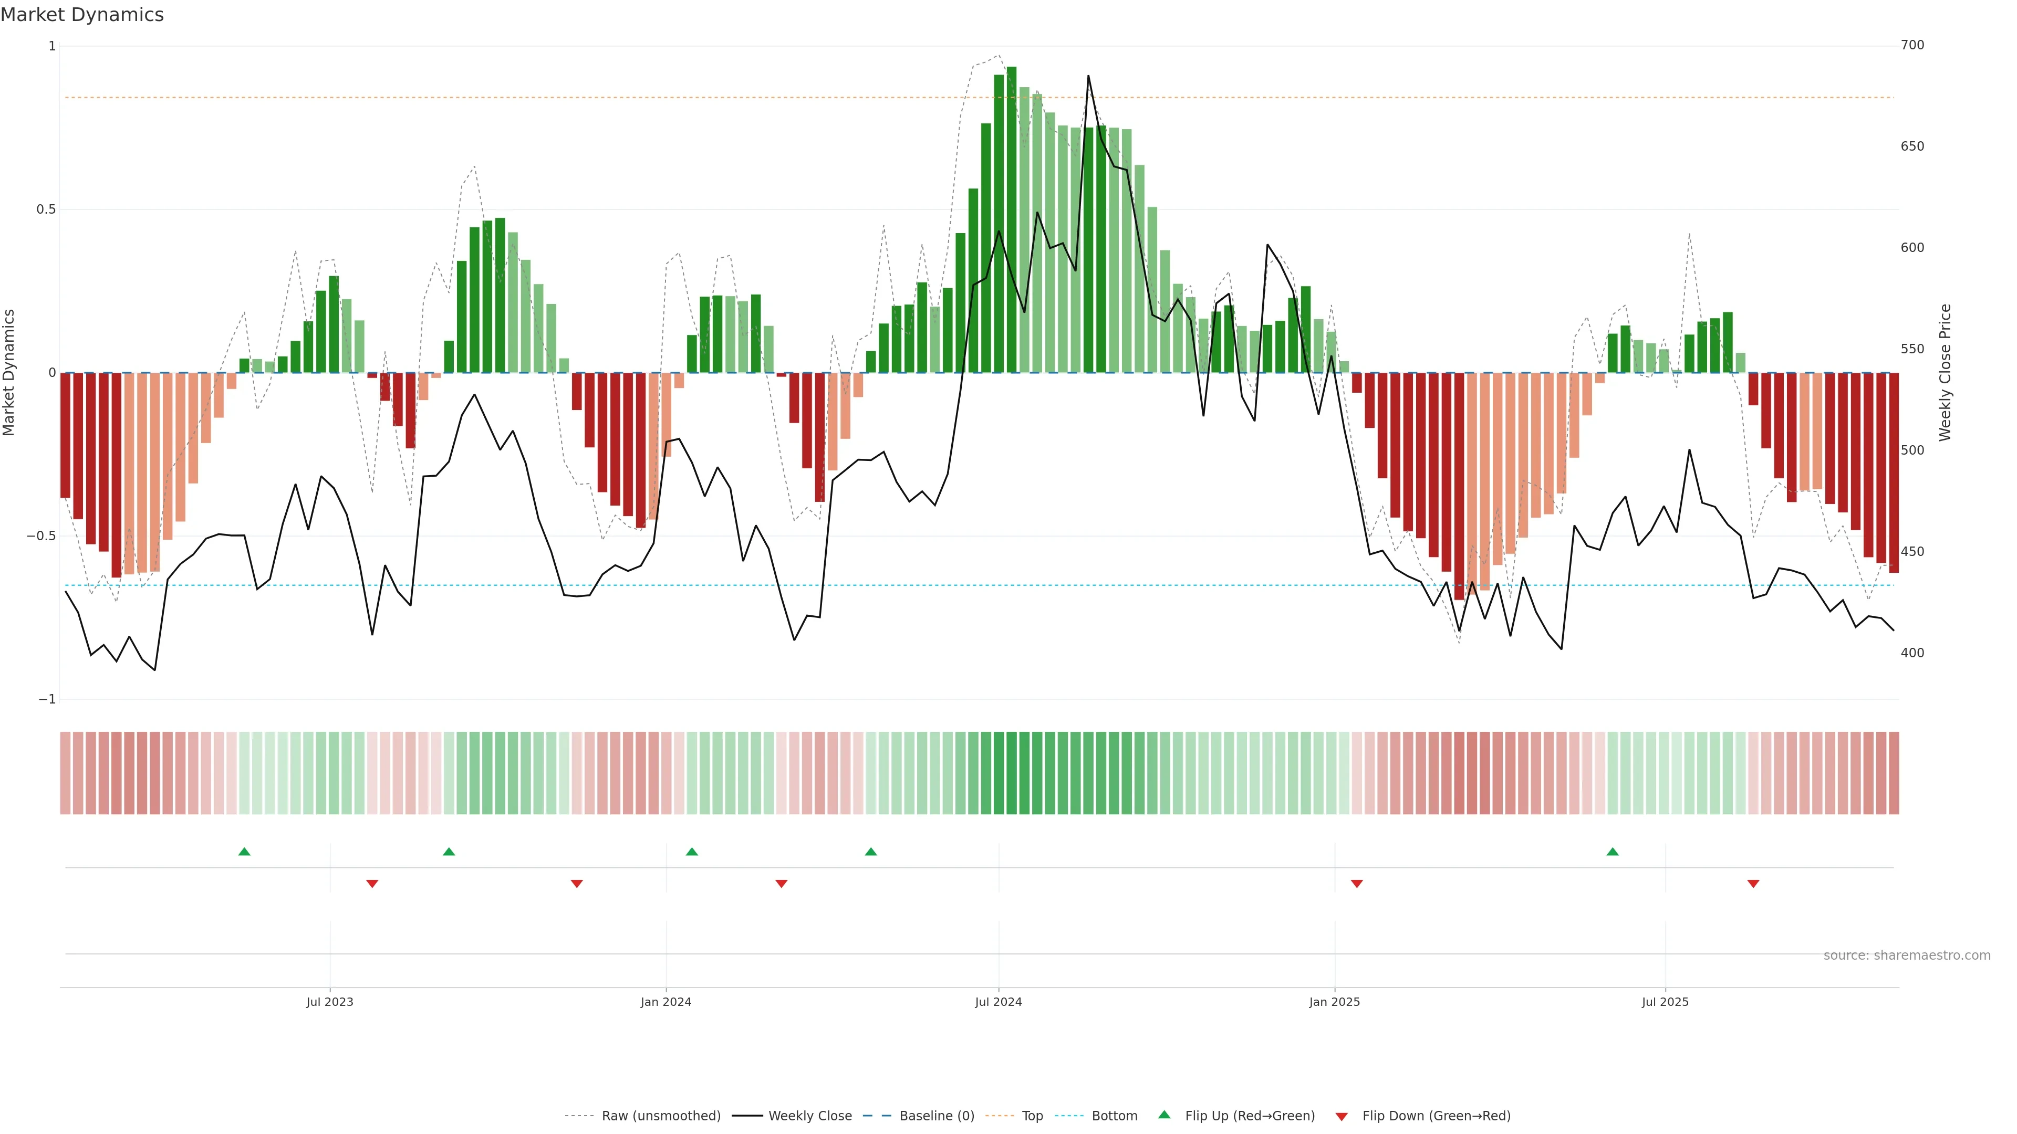This screenshot has height=1134, width=2017.
Task: Click the Weekly Close Price axis title
Action: click(x=1945, y=373)
